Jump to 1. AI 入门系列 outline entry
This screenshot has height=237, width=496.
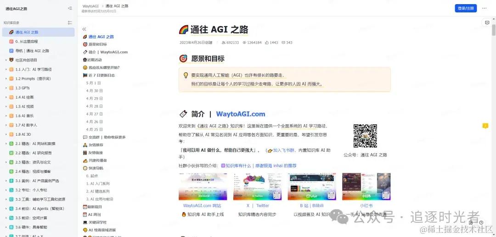(98, 183)
